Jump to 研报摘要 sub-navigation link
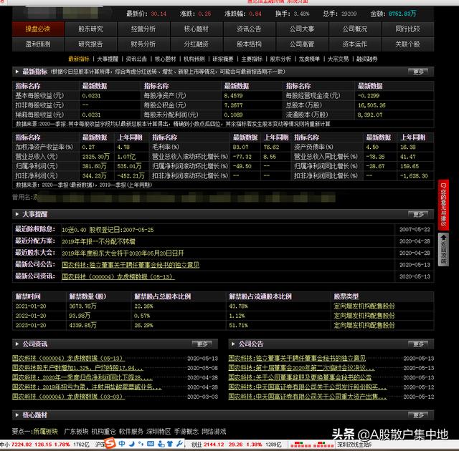This screenshot has height=451, width=459. coord(223,59)
